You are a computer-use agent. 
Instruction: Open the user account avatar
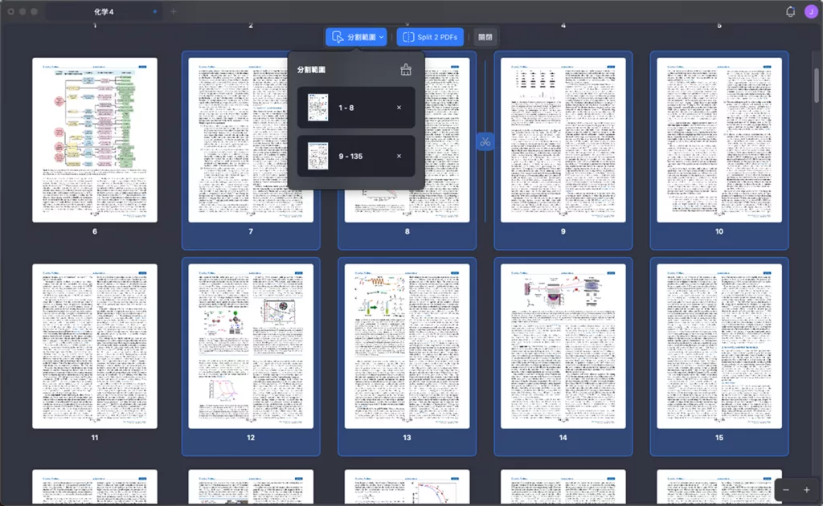(x=811, y=11)
